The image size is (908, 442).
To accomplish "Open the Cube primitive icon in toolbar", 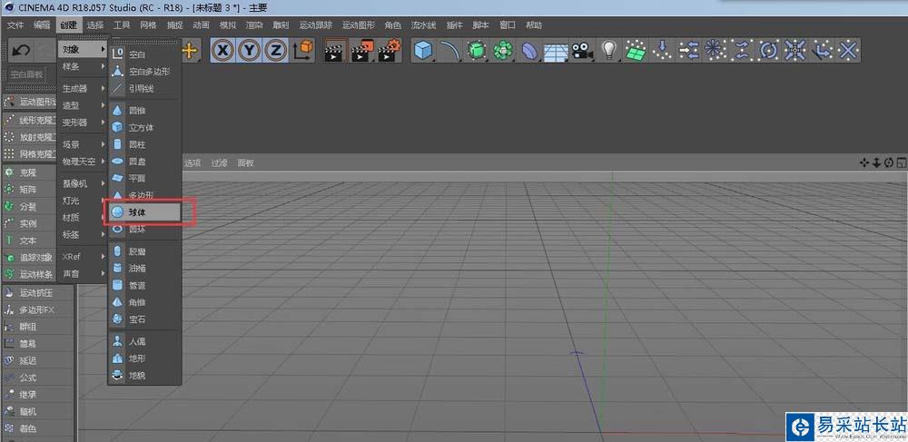I will [422, 51].
